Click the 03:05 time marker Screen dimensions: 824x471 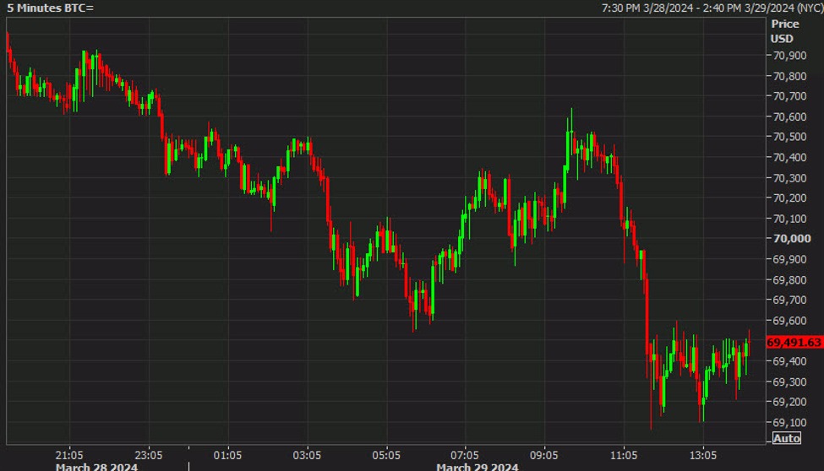[x=307, y=454]
